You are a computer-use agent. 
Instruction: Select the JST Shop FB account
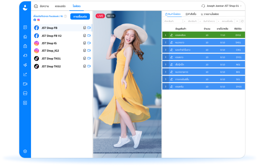coord(61,28)
